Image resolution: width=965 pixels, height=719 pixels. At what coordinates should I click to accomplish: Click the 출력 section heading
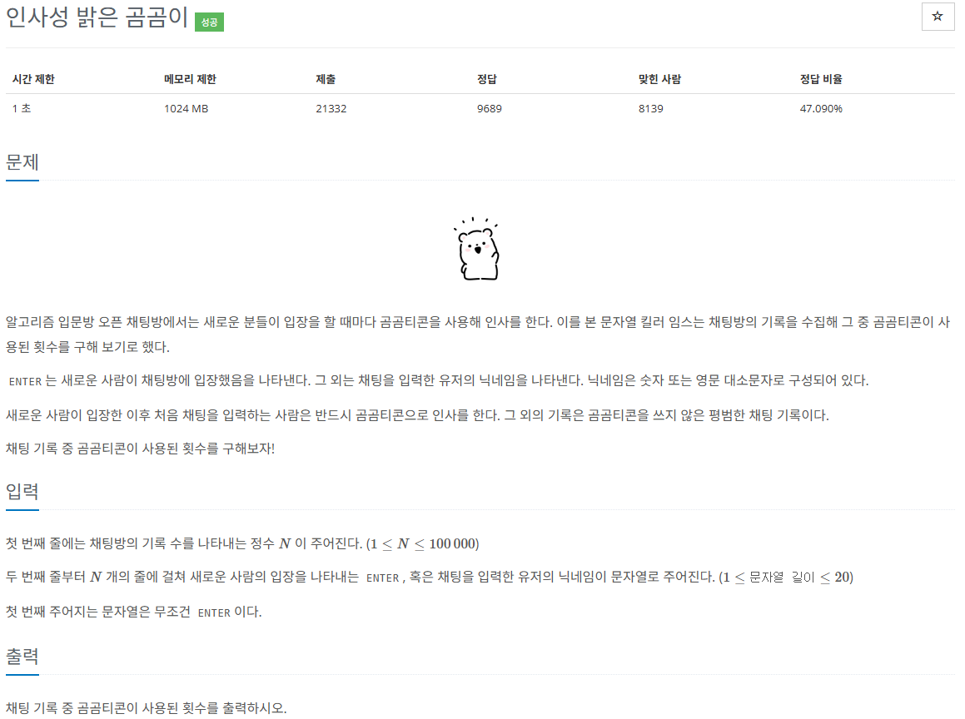[22, 657]
